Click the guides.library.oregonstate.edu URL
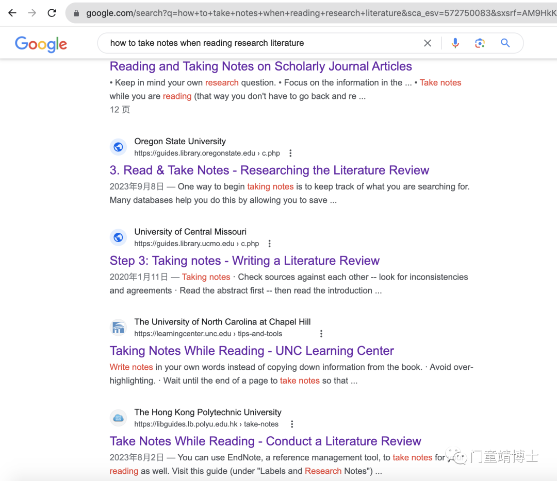The width and height of the screenshot is (557, 481). tap(207, 153)
